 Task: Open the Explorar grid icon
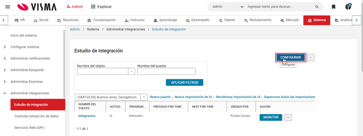[x=93, y=7]
